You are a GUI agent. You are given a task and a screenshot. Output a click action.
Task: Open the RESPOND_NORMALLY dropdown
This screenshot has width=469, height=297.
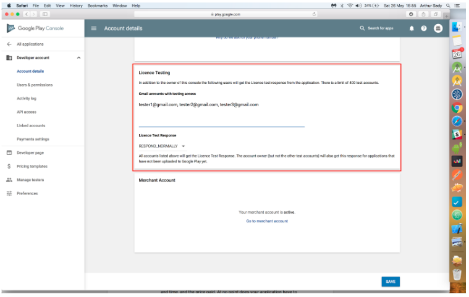point(162,146)
